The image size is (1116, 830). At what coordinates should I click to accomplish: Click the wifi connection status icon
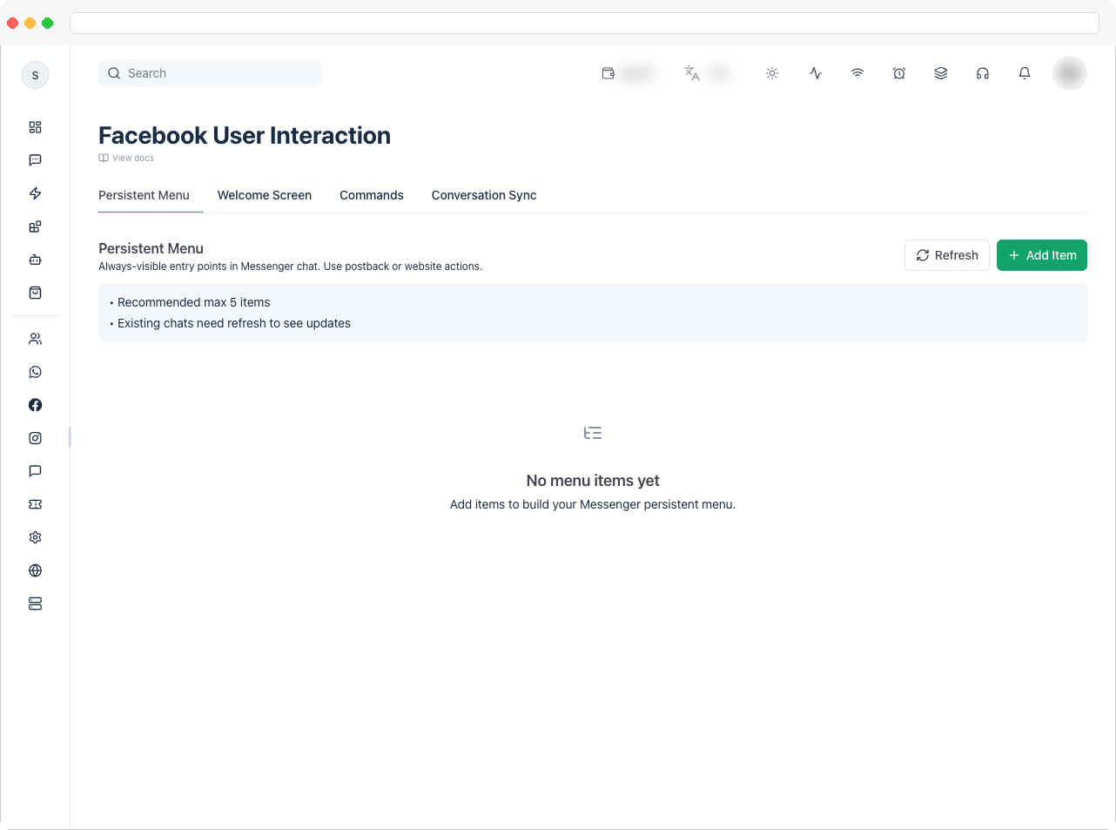857,73
